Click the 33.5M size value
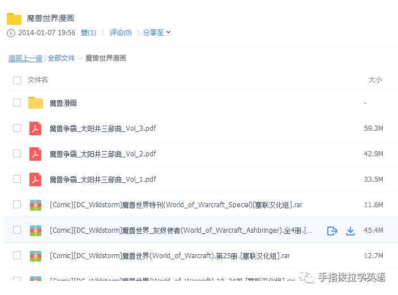398x295 pixels. coord(374,179)
